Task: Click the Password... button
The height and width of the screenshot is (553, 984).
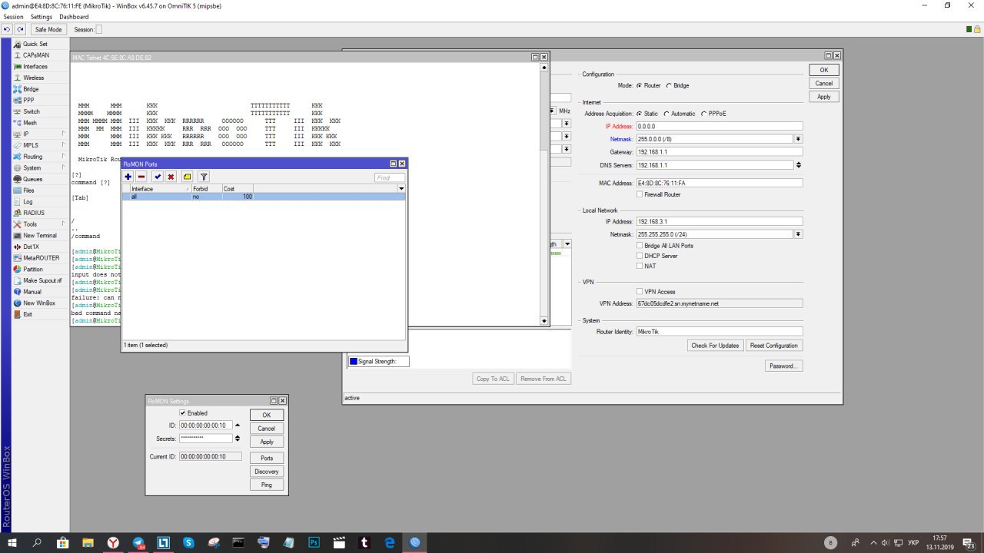Action: pos(784,366)
